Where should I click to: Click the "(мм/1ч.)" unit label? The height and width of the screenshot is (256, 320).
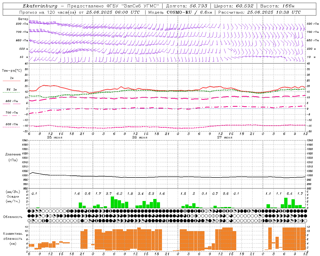pos(13,201)
